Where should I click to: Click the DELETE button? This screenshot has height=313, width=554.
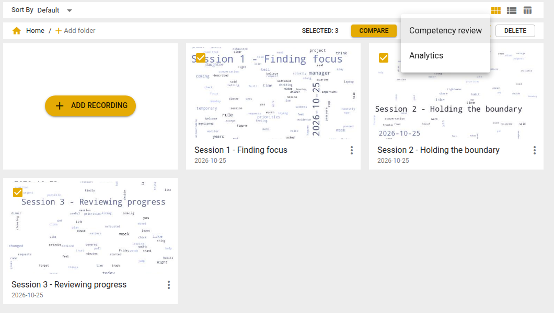pos(515,31)
